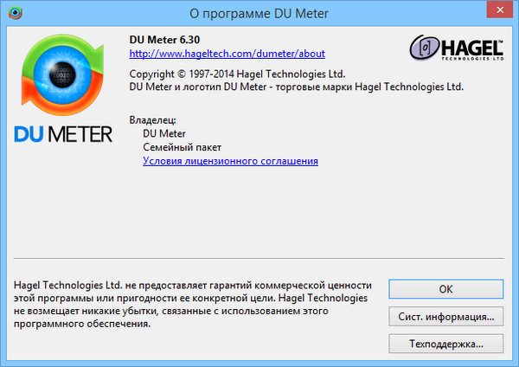Open the Техподдержка support button

pos(445,344)
